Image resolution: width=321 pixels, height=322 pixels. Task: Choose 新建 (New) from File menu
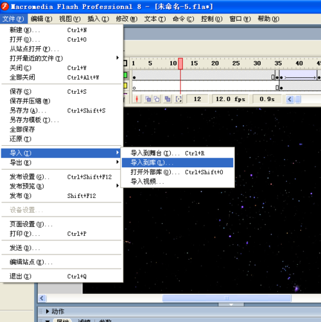pyautogui.click(x=62, y=30)
